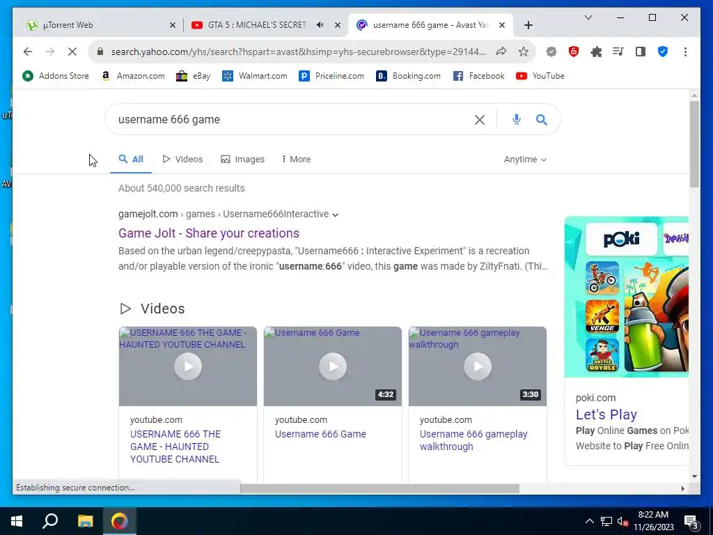
Task: Open the tab search chevron dropdown
Action: tap(588, 17)
